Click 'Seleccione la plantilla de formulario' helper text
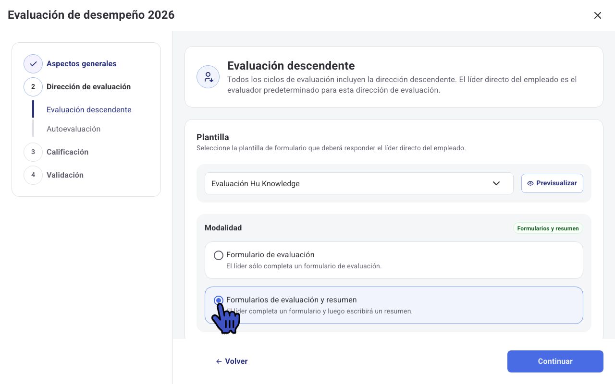 coord(331,148)
